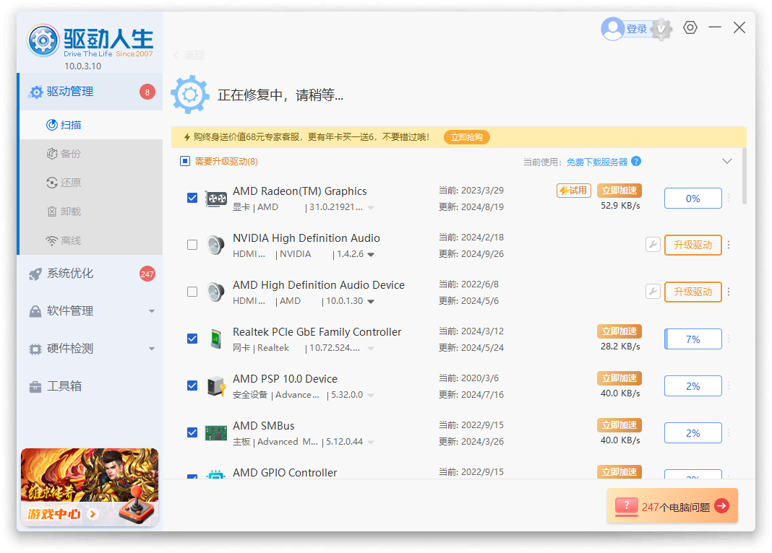Open the settings gear in title bar
Image resolution: width=772 pixels, height=553 pixels.
(x=690, y=27)
